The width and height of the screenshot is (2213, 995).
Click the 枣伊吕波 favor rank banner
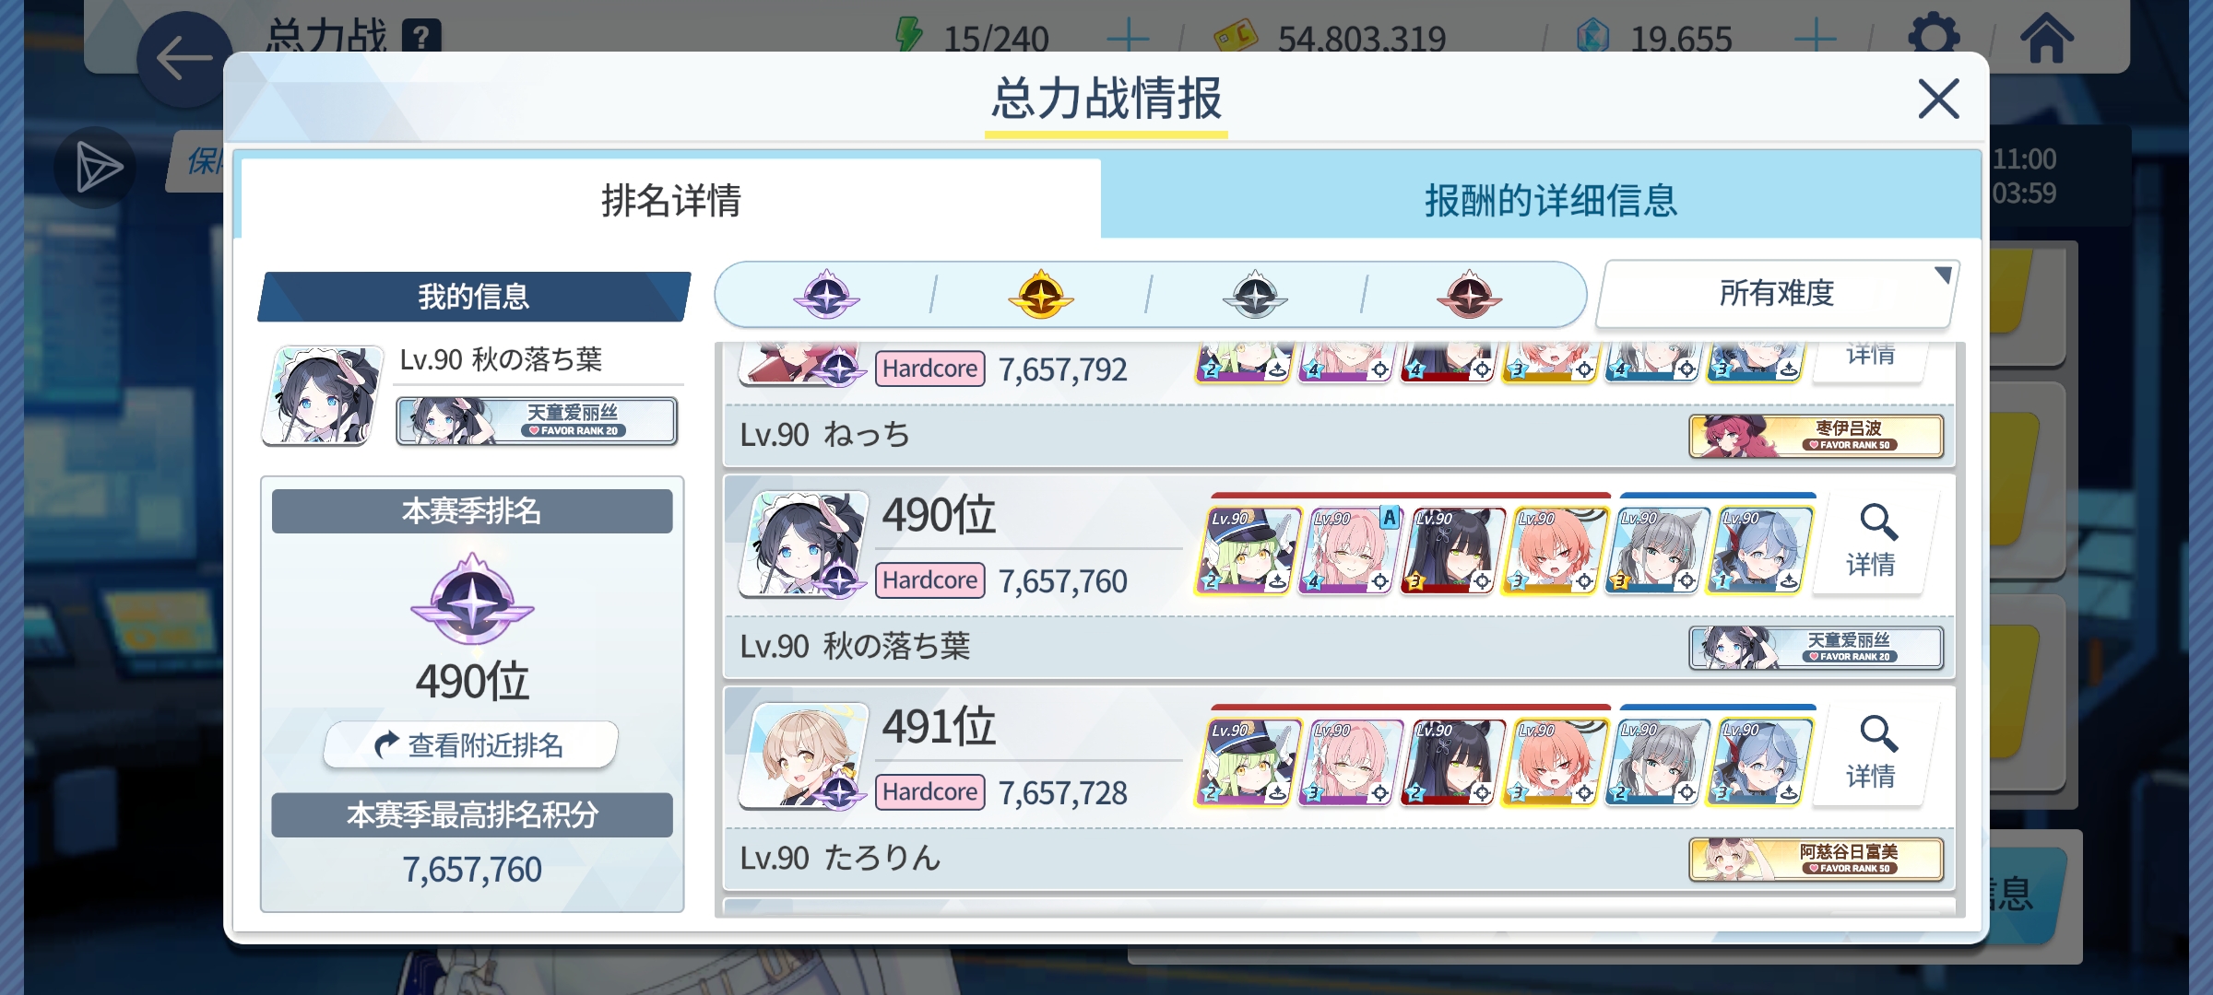[x=1817, y=436]
